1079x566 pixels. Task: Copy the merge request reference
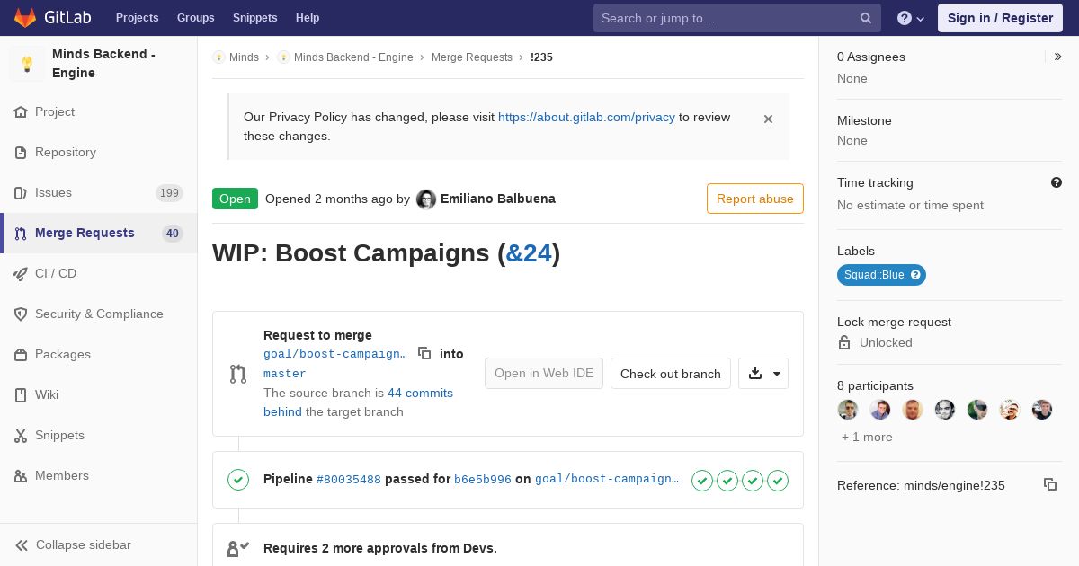tap(1049, 484)
